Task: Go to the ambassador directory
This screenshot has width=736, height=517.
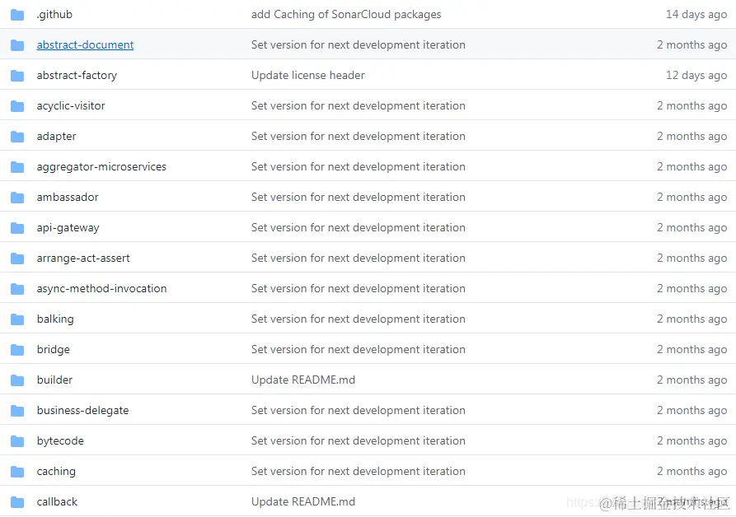Action: pyautogui.click(x=68, y=198)
